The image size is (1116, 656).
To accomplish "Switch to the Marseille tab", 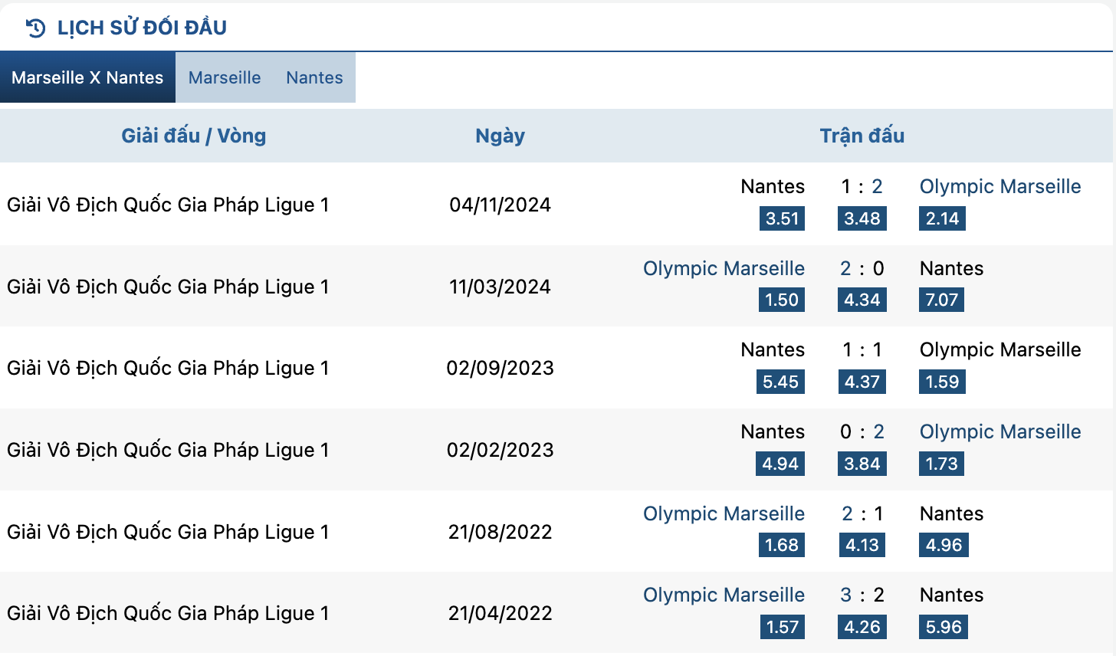I will coord(225,77).
